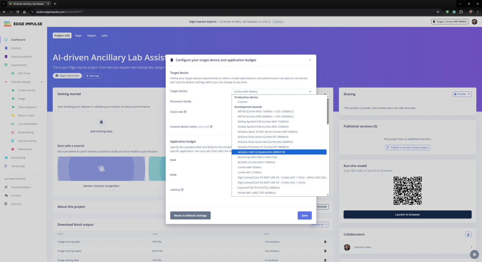Publish a version of your project
The height and width of the screenshot is (262, 482).
tap(408, 148)
